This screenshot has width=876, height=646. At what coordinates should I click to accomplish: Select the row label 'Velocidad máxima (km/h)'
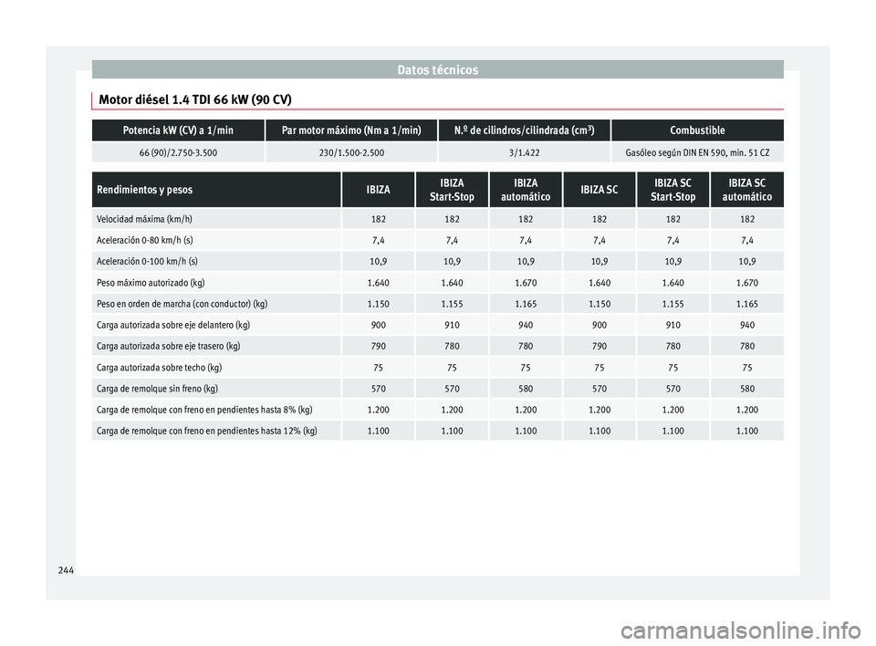[144, 219]
